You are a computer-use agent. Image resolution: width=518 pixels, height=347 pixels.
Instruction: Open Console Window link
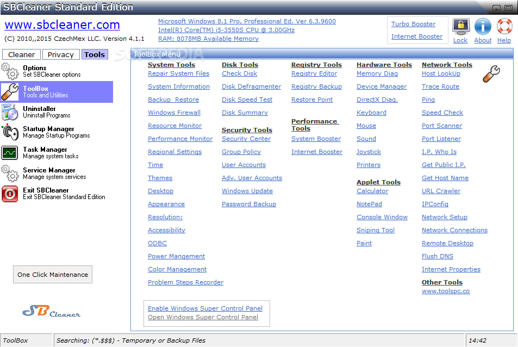click(382, 217)
